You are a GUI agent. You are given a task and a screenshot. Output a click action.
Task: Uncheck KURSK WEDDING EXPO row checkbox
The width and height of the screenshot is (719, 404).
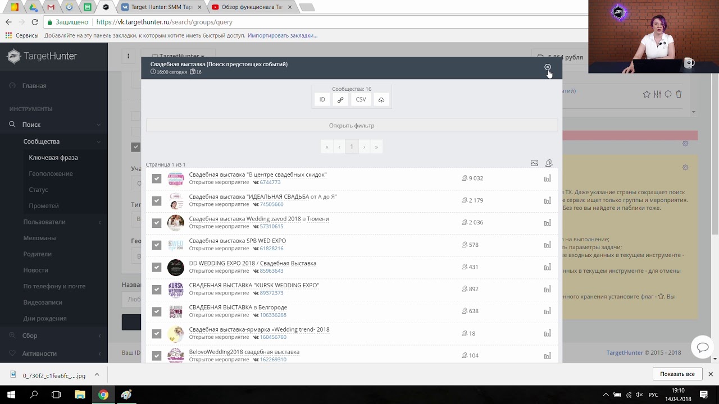click(157, 289)
